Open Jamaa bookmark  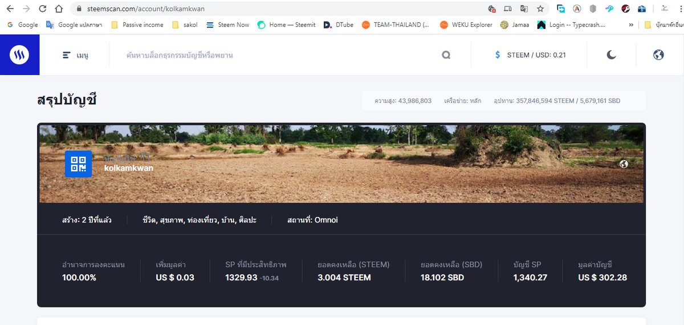(515, 25)
